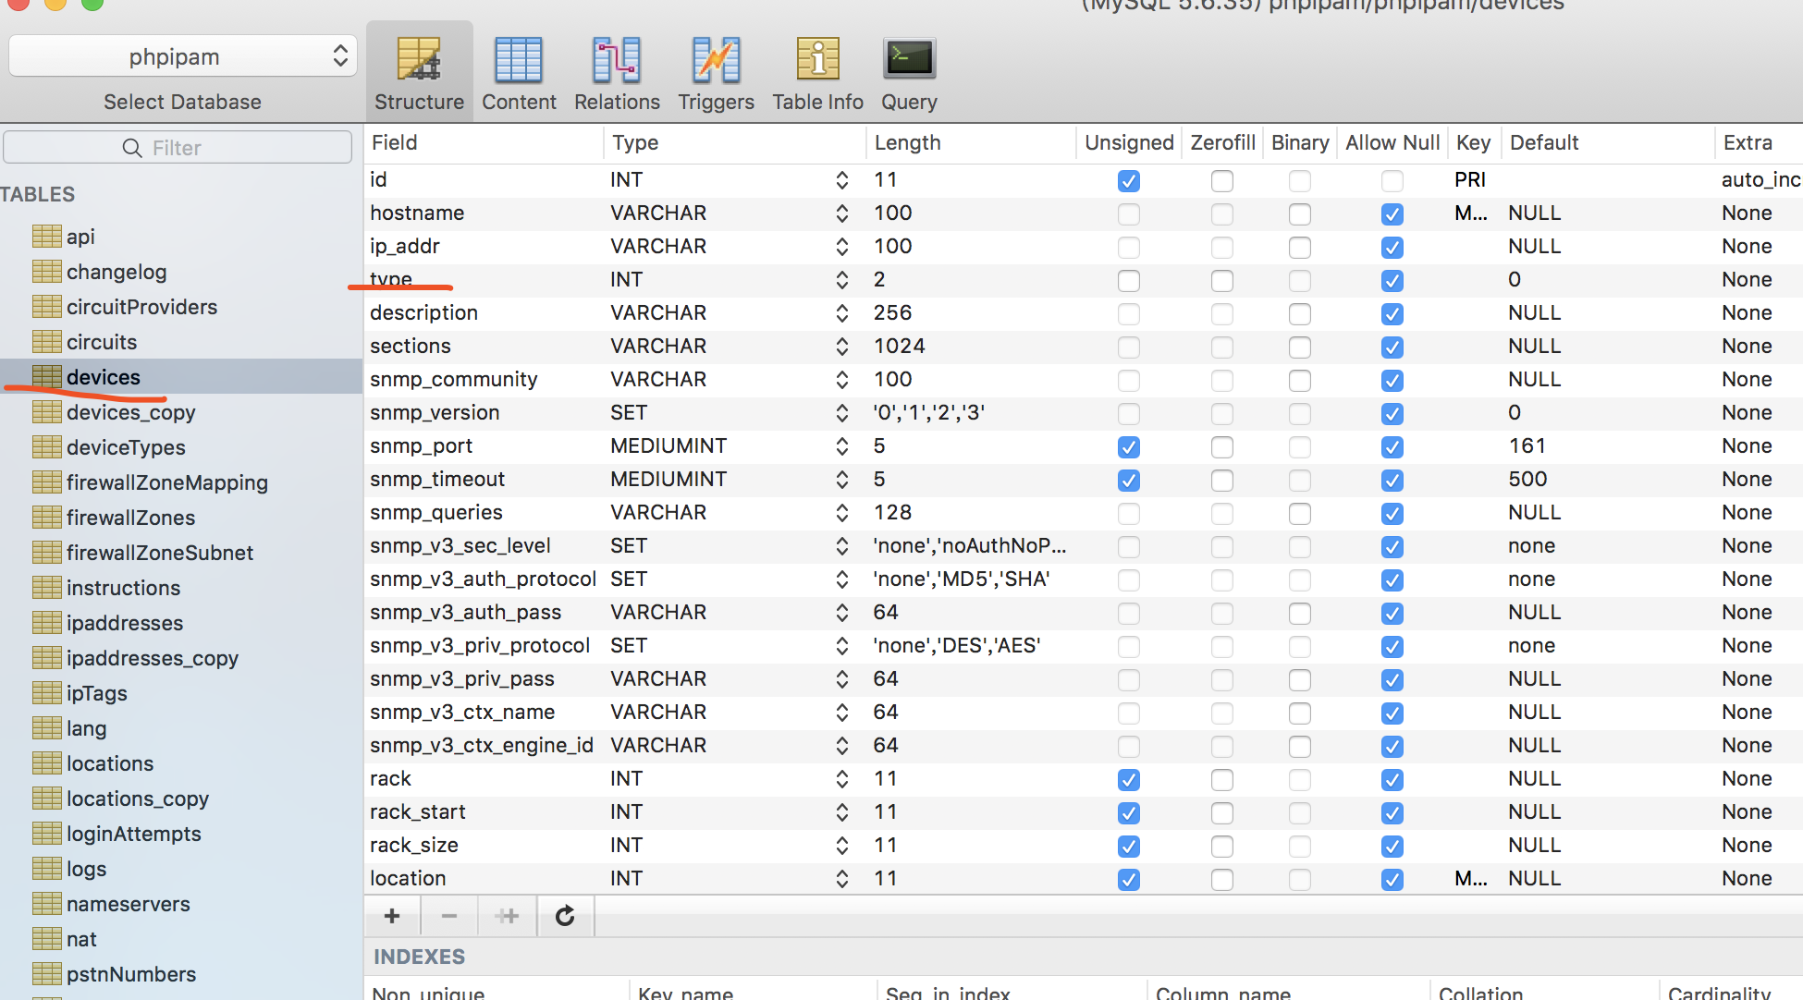Duplicate the selected field
The width and height of the screenshot is (1803, 1000).
[507, 915]
